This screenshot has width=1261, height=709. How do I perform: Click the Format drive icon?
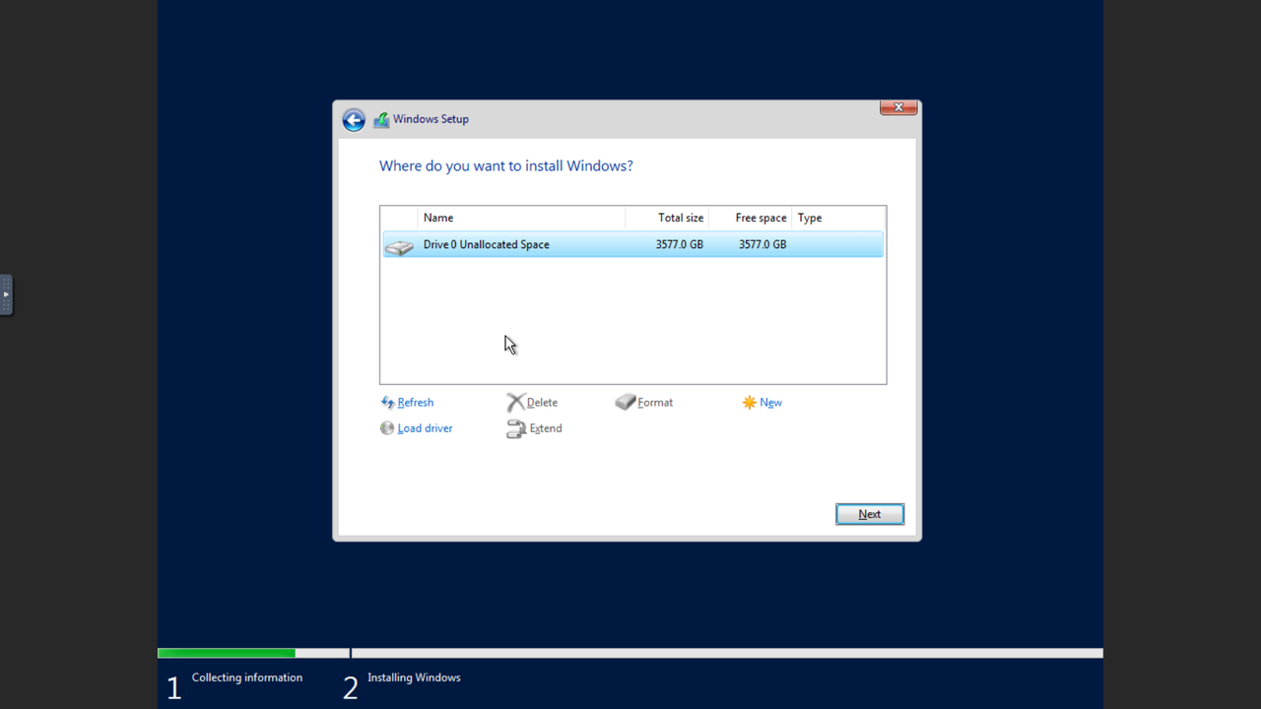click(626, 403)
